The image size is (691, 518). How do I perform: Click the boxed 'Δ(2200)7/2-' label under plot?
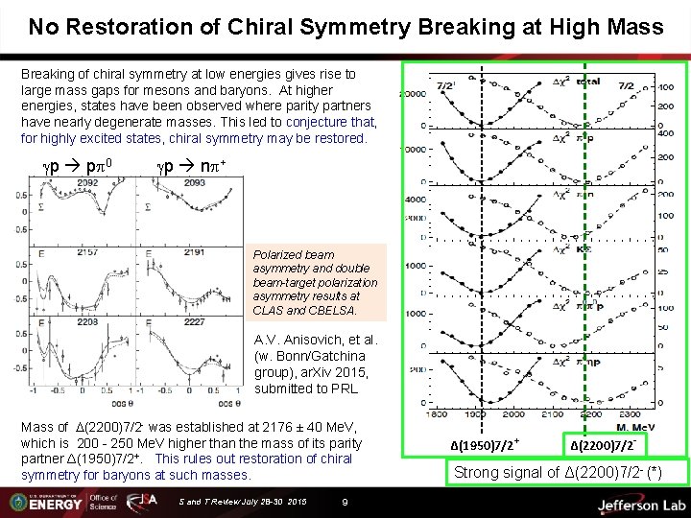pos(605,445)
